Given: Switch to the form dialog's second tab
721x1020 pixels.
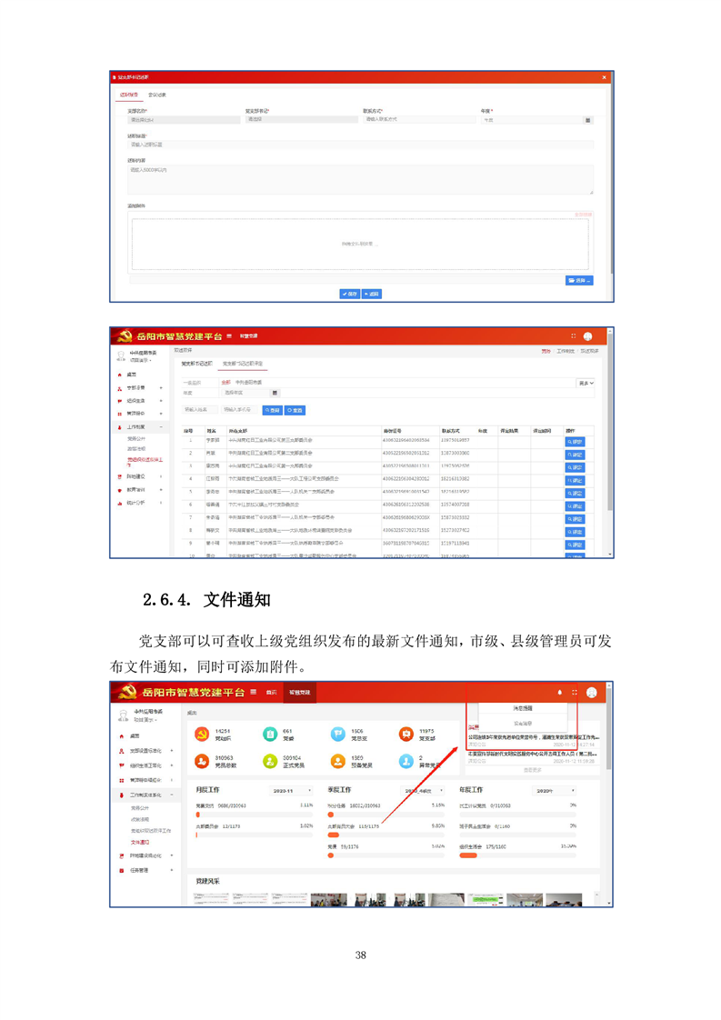Looking at the screenshot, I should [x=156, y=95].
